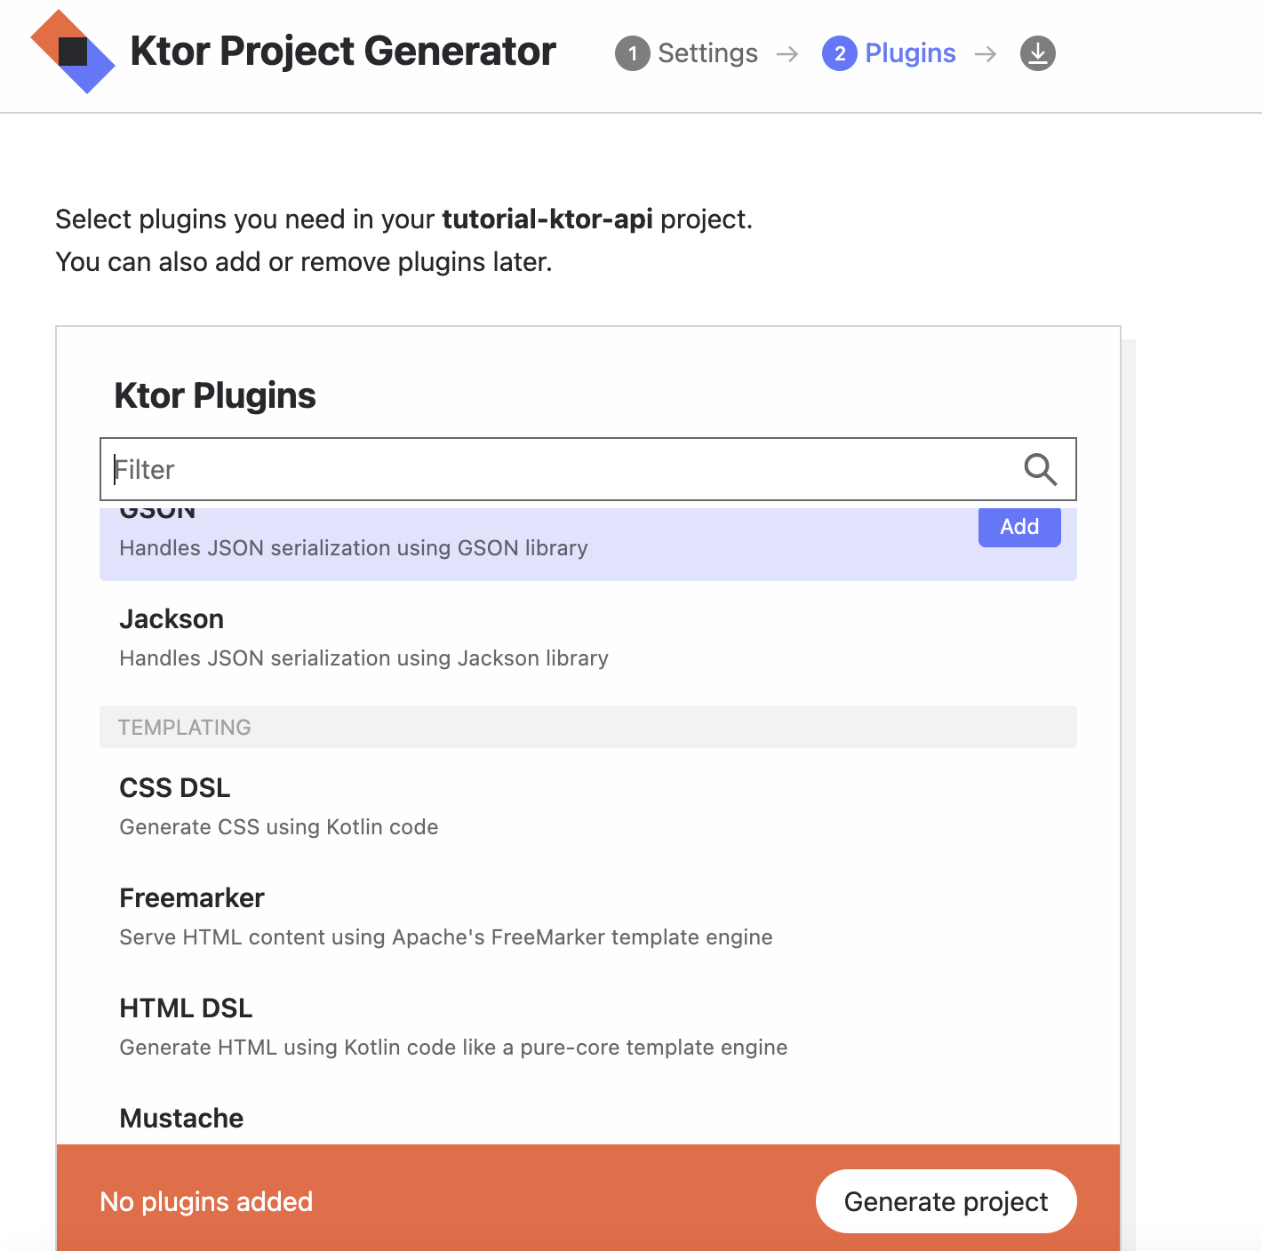This screenshot has width=1262, height=1251.
Task: Select the HTML DSL plugin
Action: point(588,1027)
